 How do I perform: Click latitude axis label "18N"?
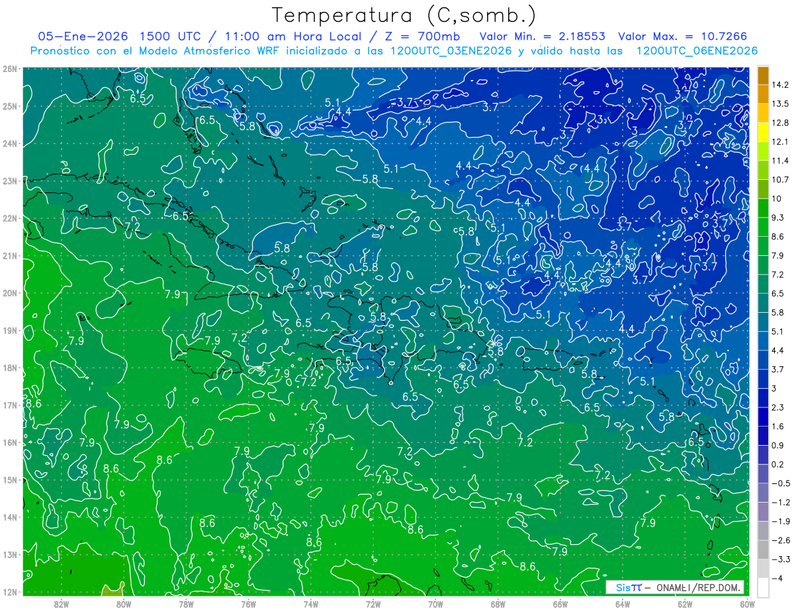coord(10,368)
